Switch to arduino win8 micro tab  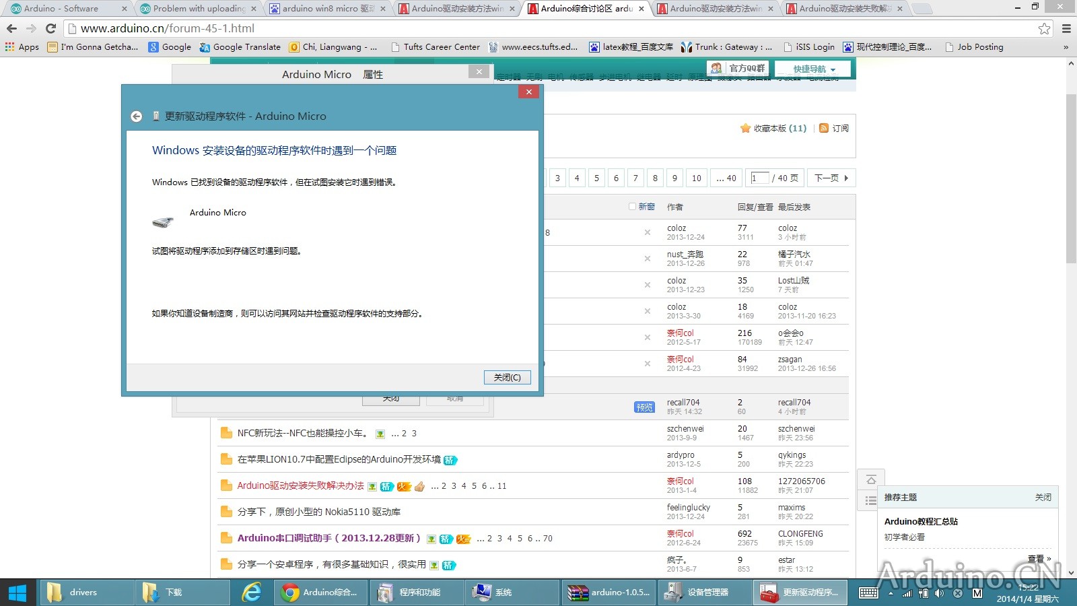tap(326, 9)
